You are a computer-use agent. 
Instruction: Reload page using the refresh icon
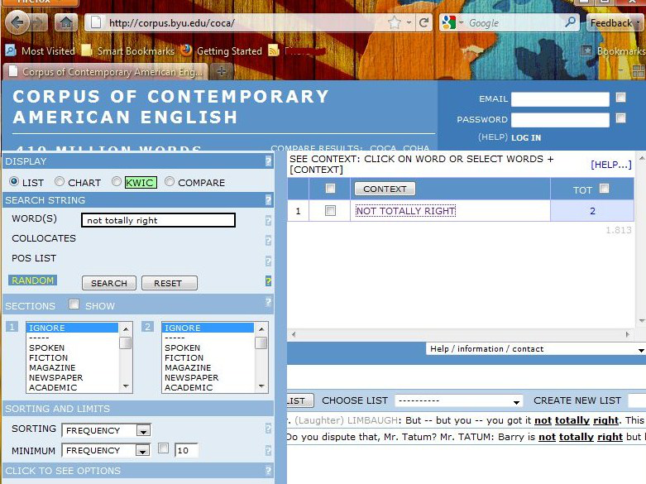coord(424,22)
